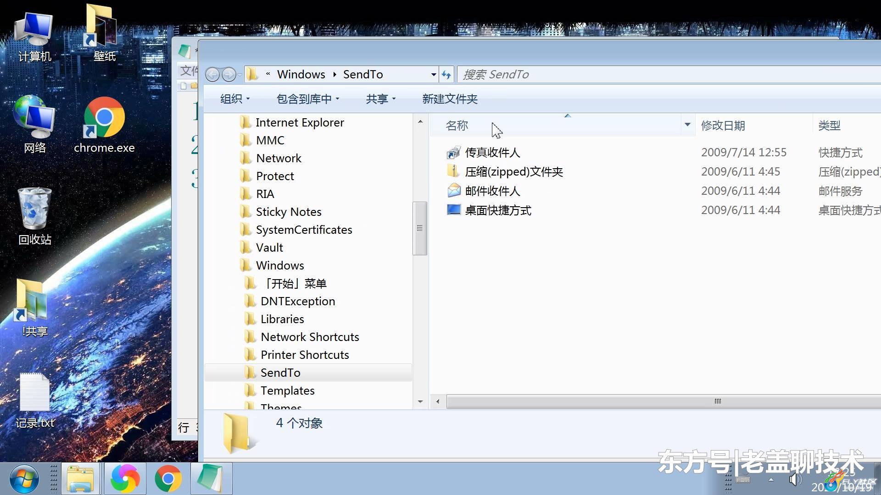
Task: Open the 包含到库中 dropdown menu
Action: coord(308,99)
